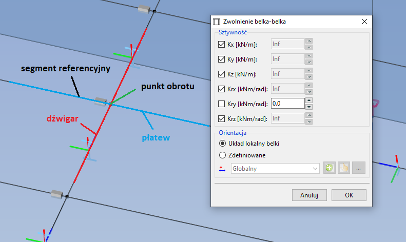Click the gray release marker at top

(144, 9)
